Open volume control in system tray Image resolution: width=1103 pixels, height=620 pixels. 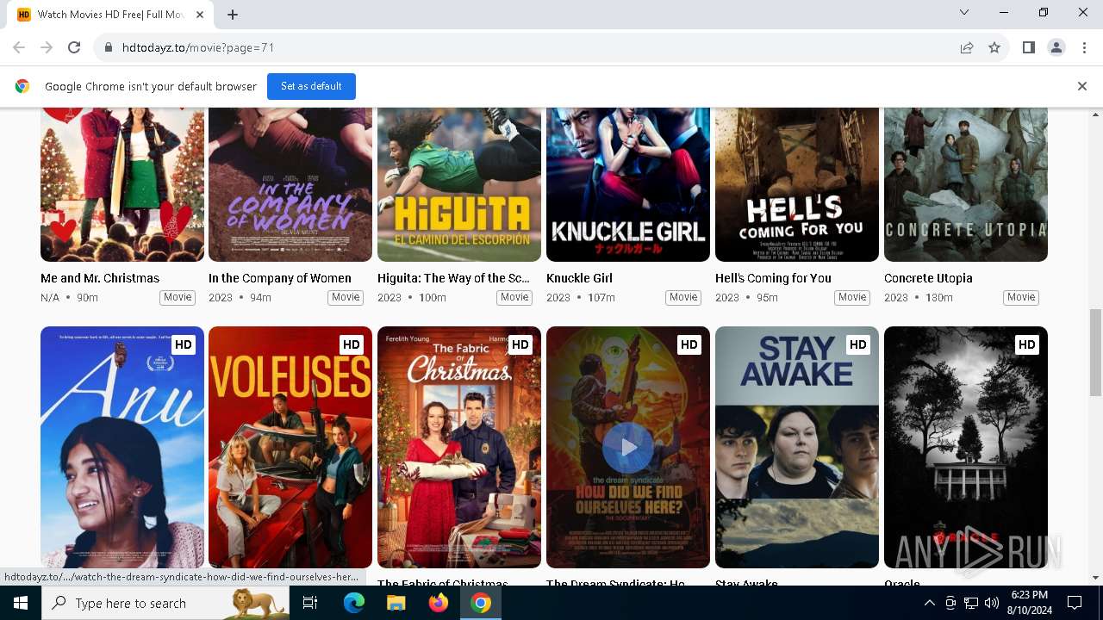click(992, 603)
